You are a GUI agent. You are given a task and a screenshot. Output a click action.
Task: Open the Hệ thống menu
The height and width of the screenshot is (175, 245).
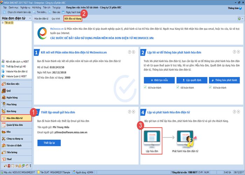click(x=36, y=7)
